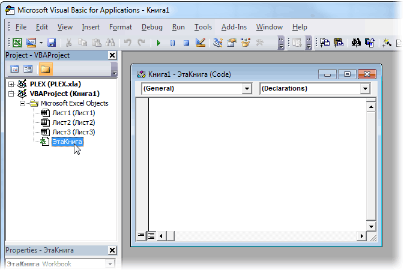Click the grayed-out icon in the small second toolbar
The height and width of the screenshot is (270, 404).
click(x=297, y=43)
